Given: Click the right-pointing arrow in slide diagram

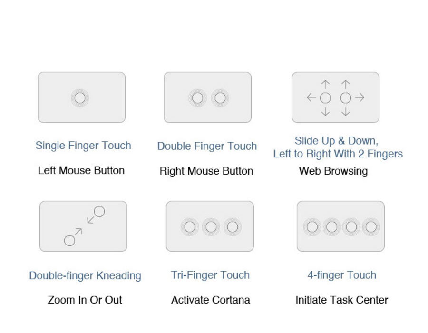Looking at the screenshot, I should tap(360, 98).
